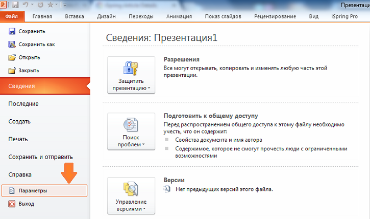
Task: Select Сохранить и отправить menu entry
Action: (41, 157)
